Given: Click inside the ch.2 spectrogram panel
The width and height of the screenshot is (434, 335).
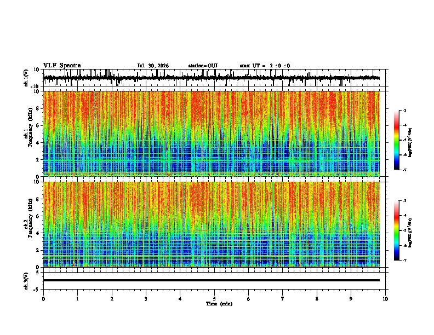Looking at the screenshot, I should tap(212, 224).
